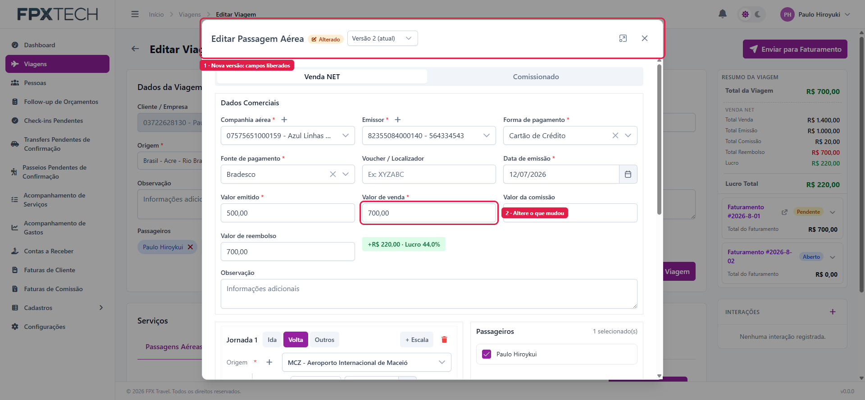Open Transfers Pendentes de Confirmação
The width and height of the screenshot is (865, 400).
coord(57,144)
